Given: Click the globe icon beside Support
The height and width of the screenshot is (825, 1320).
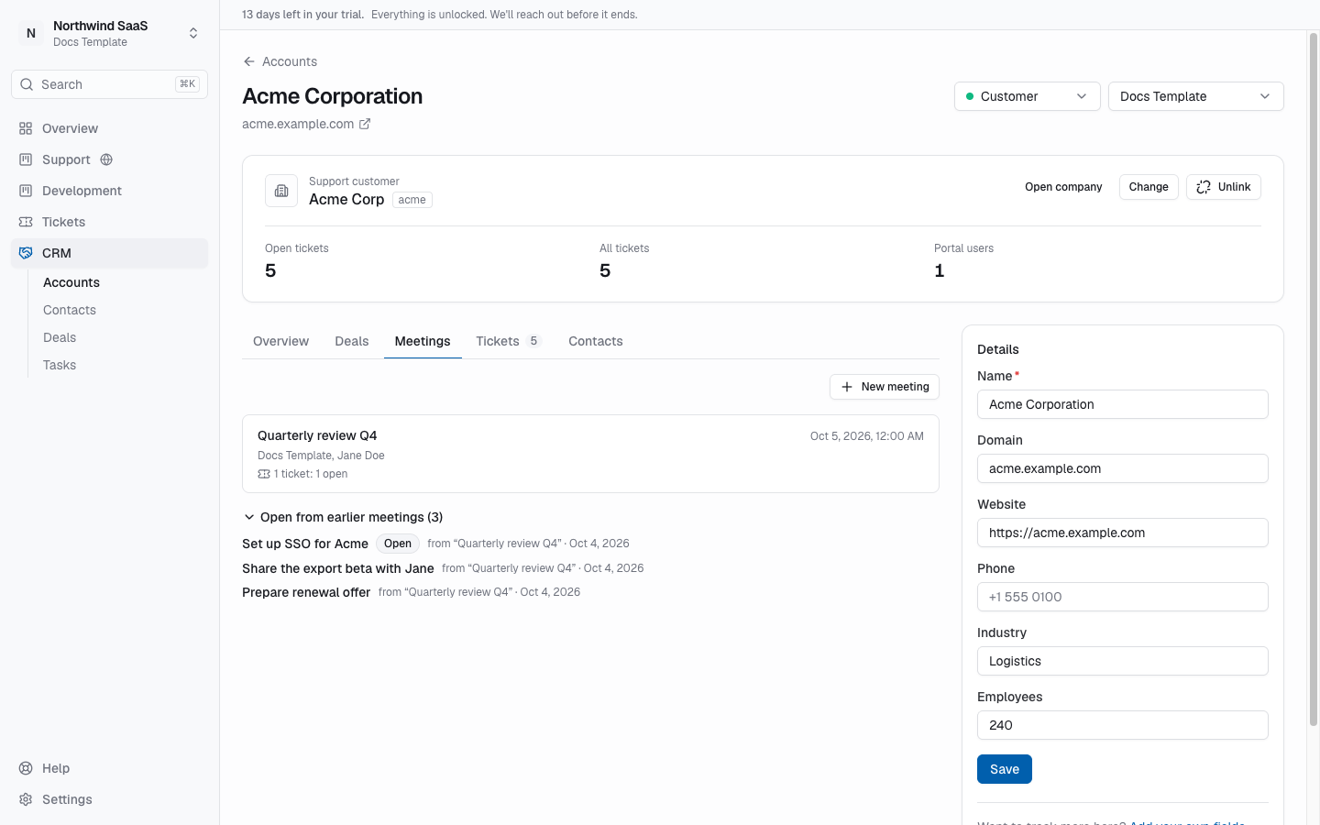Looking at the screenshot, I should [106, 159].
